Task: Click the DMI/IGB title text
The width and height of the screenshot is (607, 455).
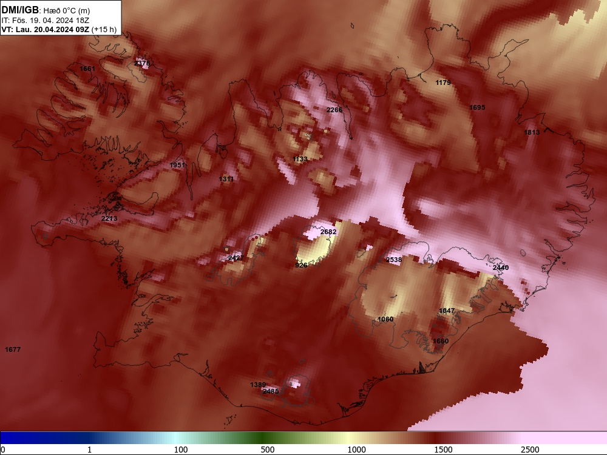Action: pos(20,10)
